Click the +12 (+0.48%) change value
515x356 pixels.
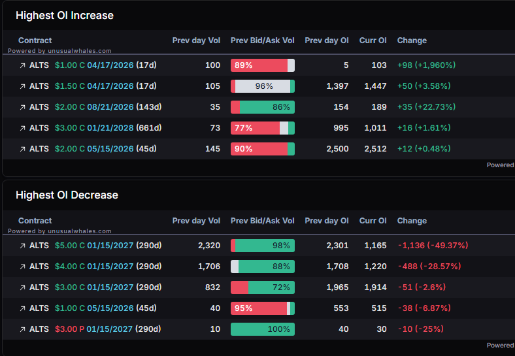point(424,149)
